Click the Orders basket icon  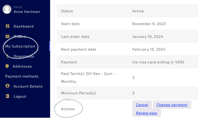coord(7,36)
